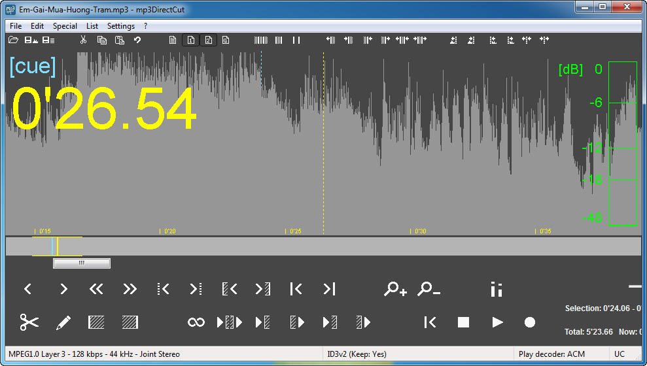Click the 0'30 timeline marker
The width and height of the screenshot is (647, 366).
pyautogui.click(x=420, y=231)
